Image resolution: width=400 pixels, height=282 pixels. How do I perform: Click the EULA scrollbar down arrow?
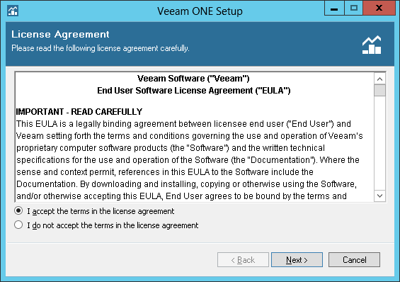pos(379,196)
